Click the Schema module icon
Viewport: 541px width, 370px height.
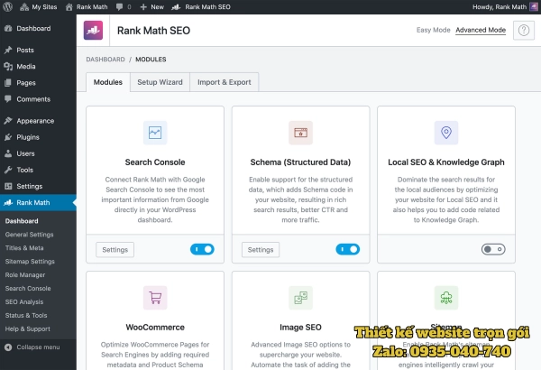coord(300,133)
